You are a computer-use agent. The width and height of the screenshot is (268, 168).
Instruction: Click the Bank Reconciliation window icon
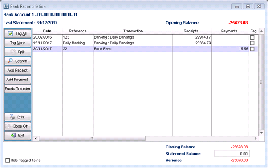6,6
